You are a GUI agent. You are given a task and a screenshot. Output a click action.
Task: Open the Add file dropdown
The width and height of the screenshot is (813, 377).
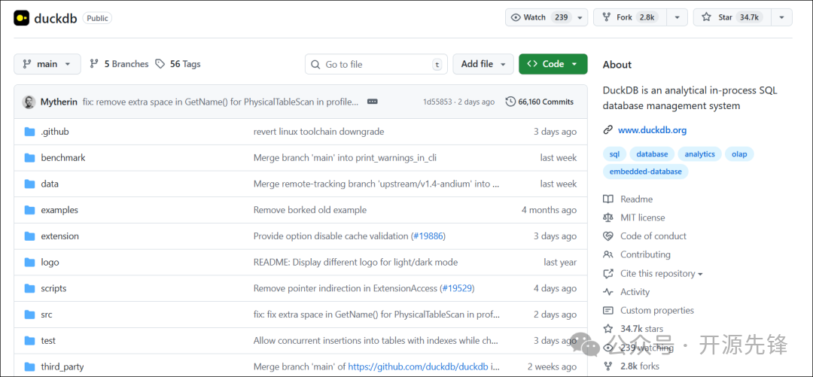click(483, 64)
